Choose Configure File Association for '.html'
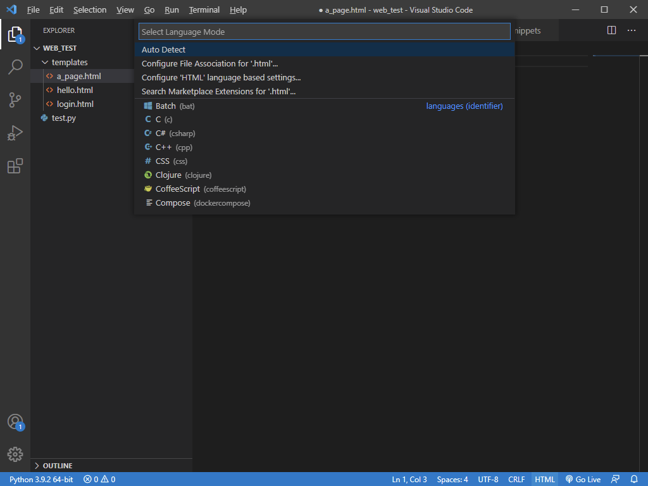Image resolution: width=648 pixels, height=486 pixels. click(325, 64)
